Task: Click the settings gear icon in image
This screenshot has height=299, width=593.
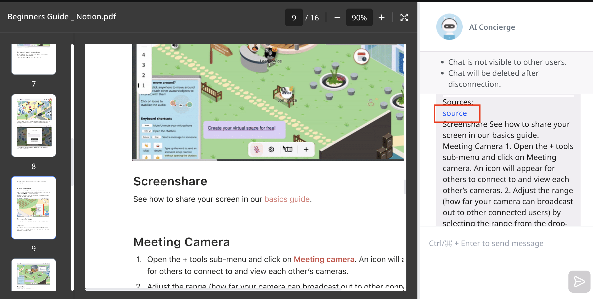Action: [271, 149]
